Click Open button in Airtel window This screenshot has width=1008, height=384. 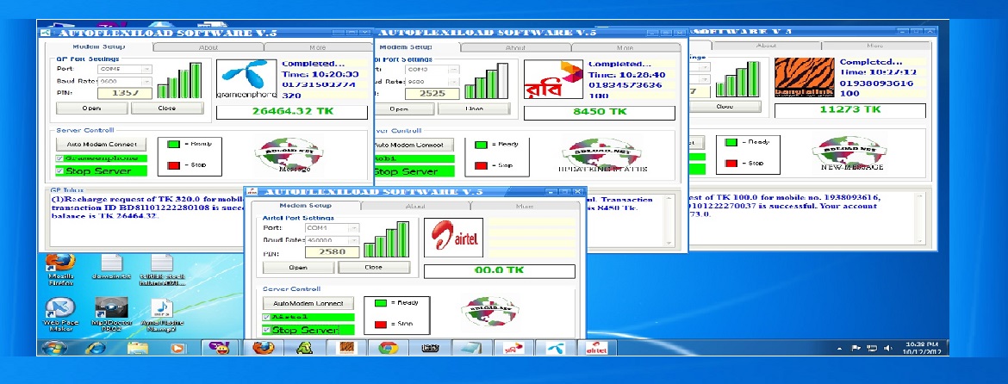[298, 267]
